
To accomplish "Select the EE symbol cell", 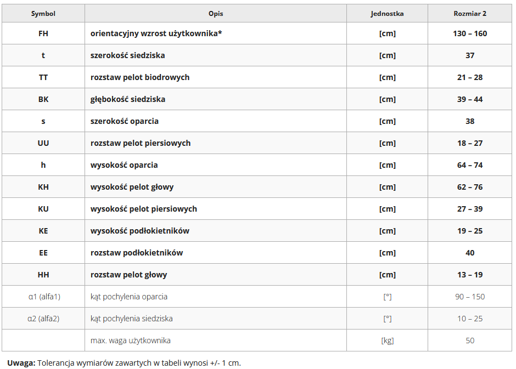I will click(x=43, y=253).
